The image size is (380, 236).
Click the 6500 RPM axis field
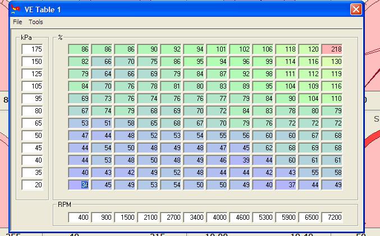point(309,217)
